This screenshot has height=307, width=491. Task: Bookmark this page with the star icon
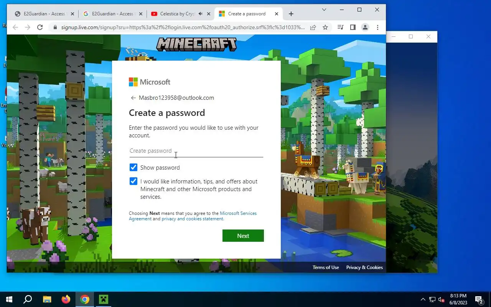pos(325,27)
